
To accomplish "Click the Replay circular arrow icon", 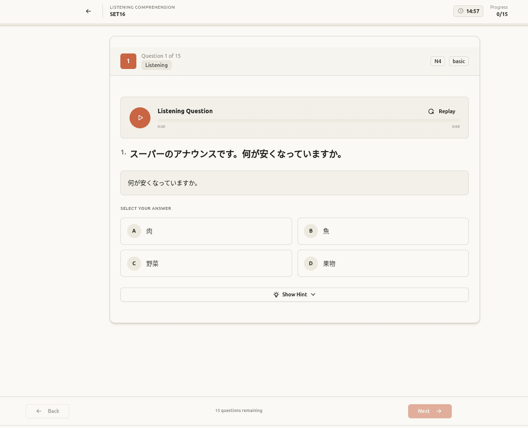I will click(431, 111).
